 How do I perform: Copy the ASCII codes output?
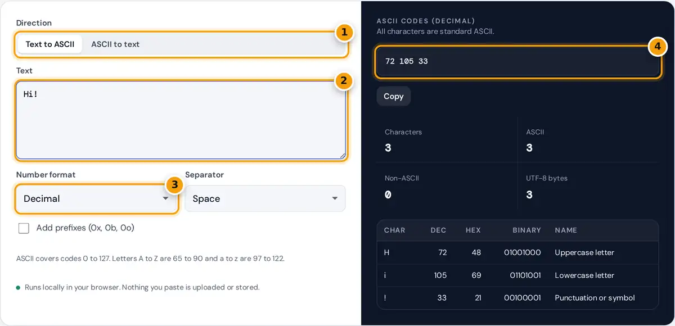click(x=394, y=96)
